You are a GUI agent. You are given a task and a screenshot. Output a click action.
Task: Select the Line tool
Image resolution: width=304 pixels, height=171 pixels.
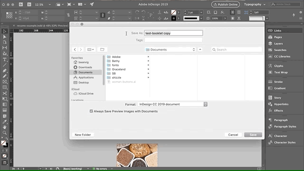[x=5, y=65]
